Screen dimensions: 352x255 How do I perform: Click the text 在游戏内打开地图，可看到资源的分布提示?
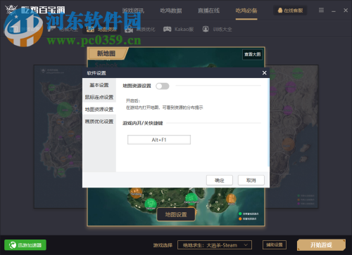coord(165,107)
